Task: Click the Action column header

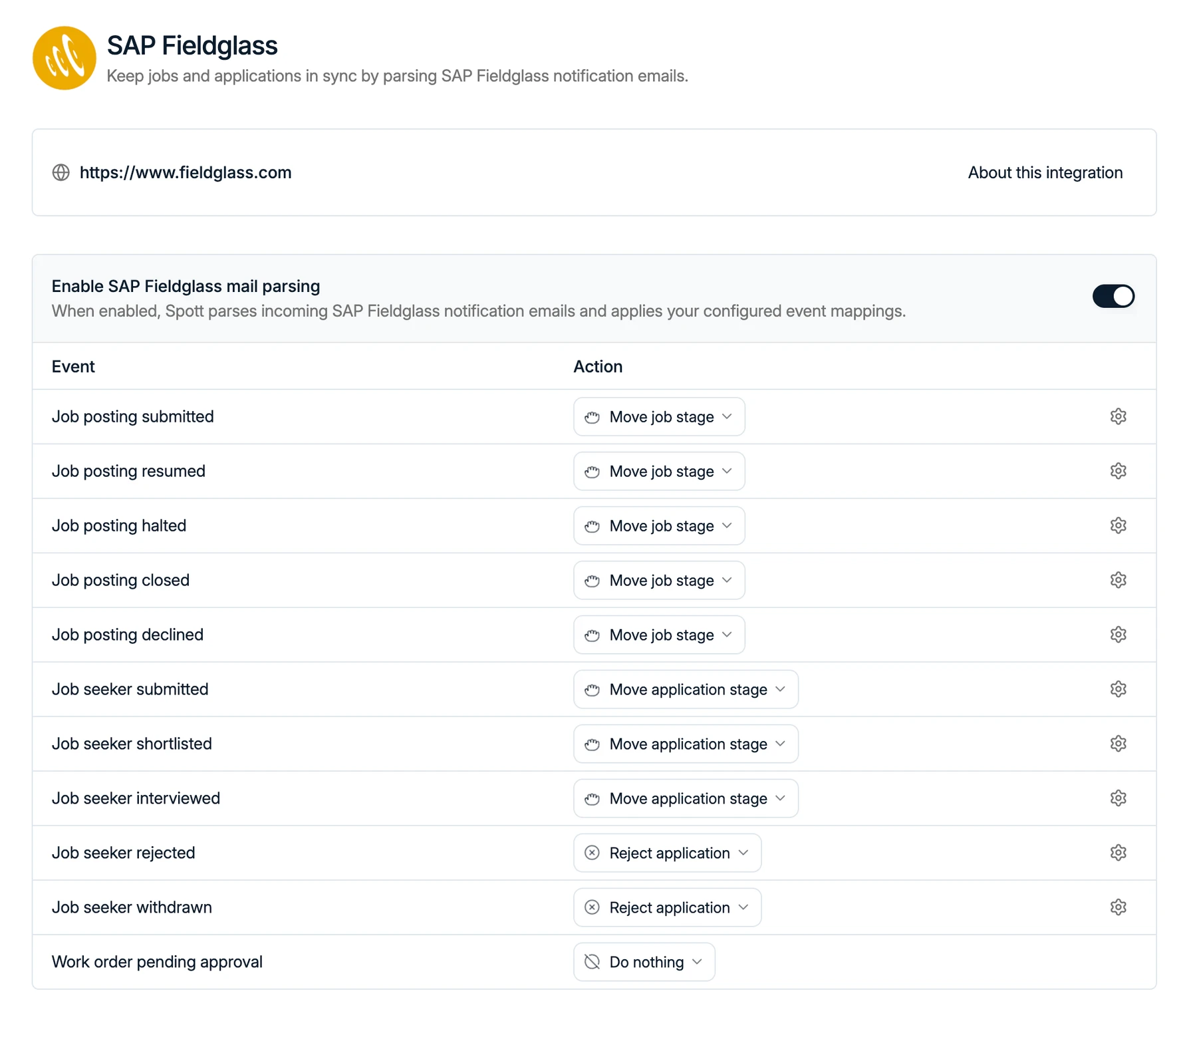Action: click(598, 367)
